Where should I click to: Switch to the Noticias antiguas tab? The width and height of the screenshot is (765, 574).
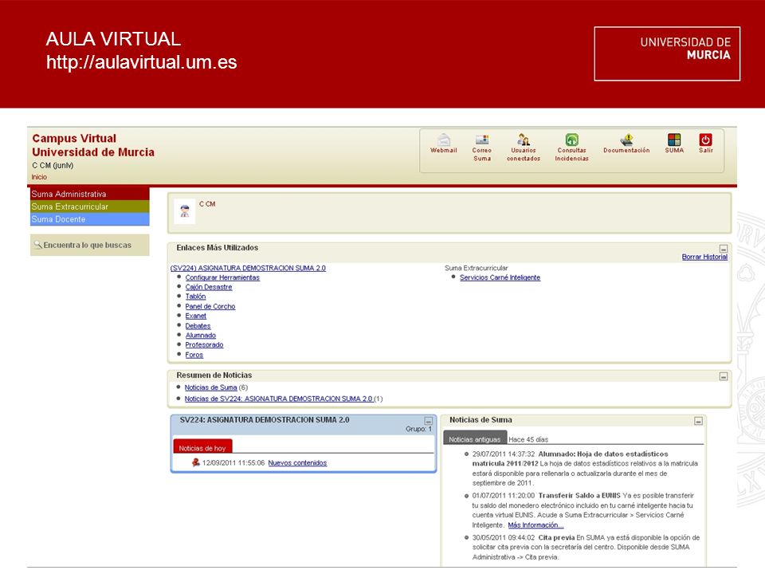click(475, 438)
